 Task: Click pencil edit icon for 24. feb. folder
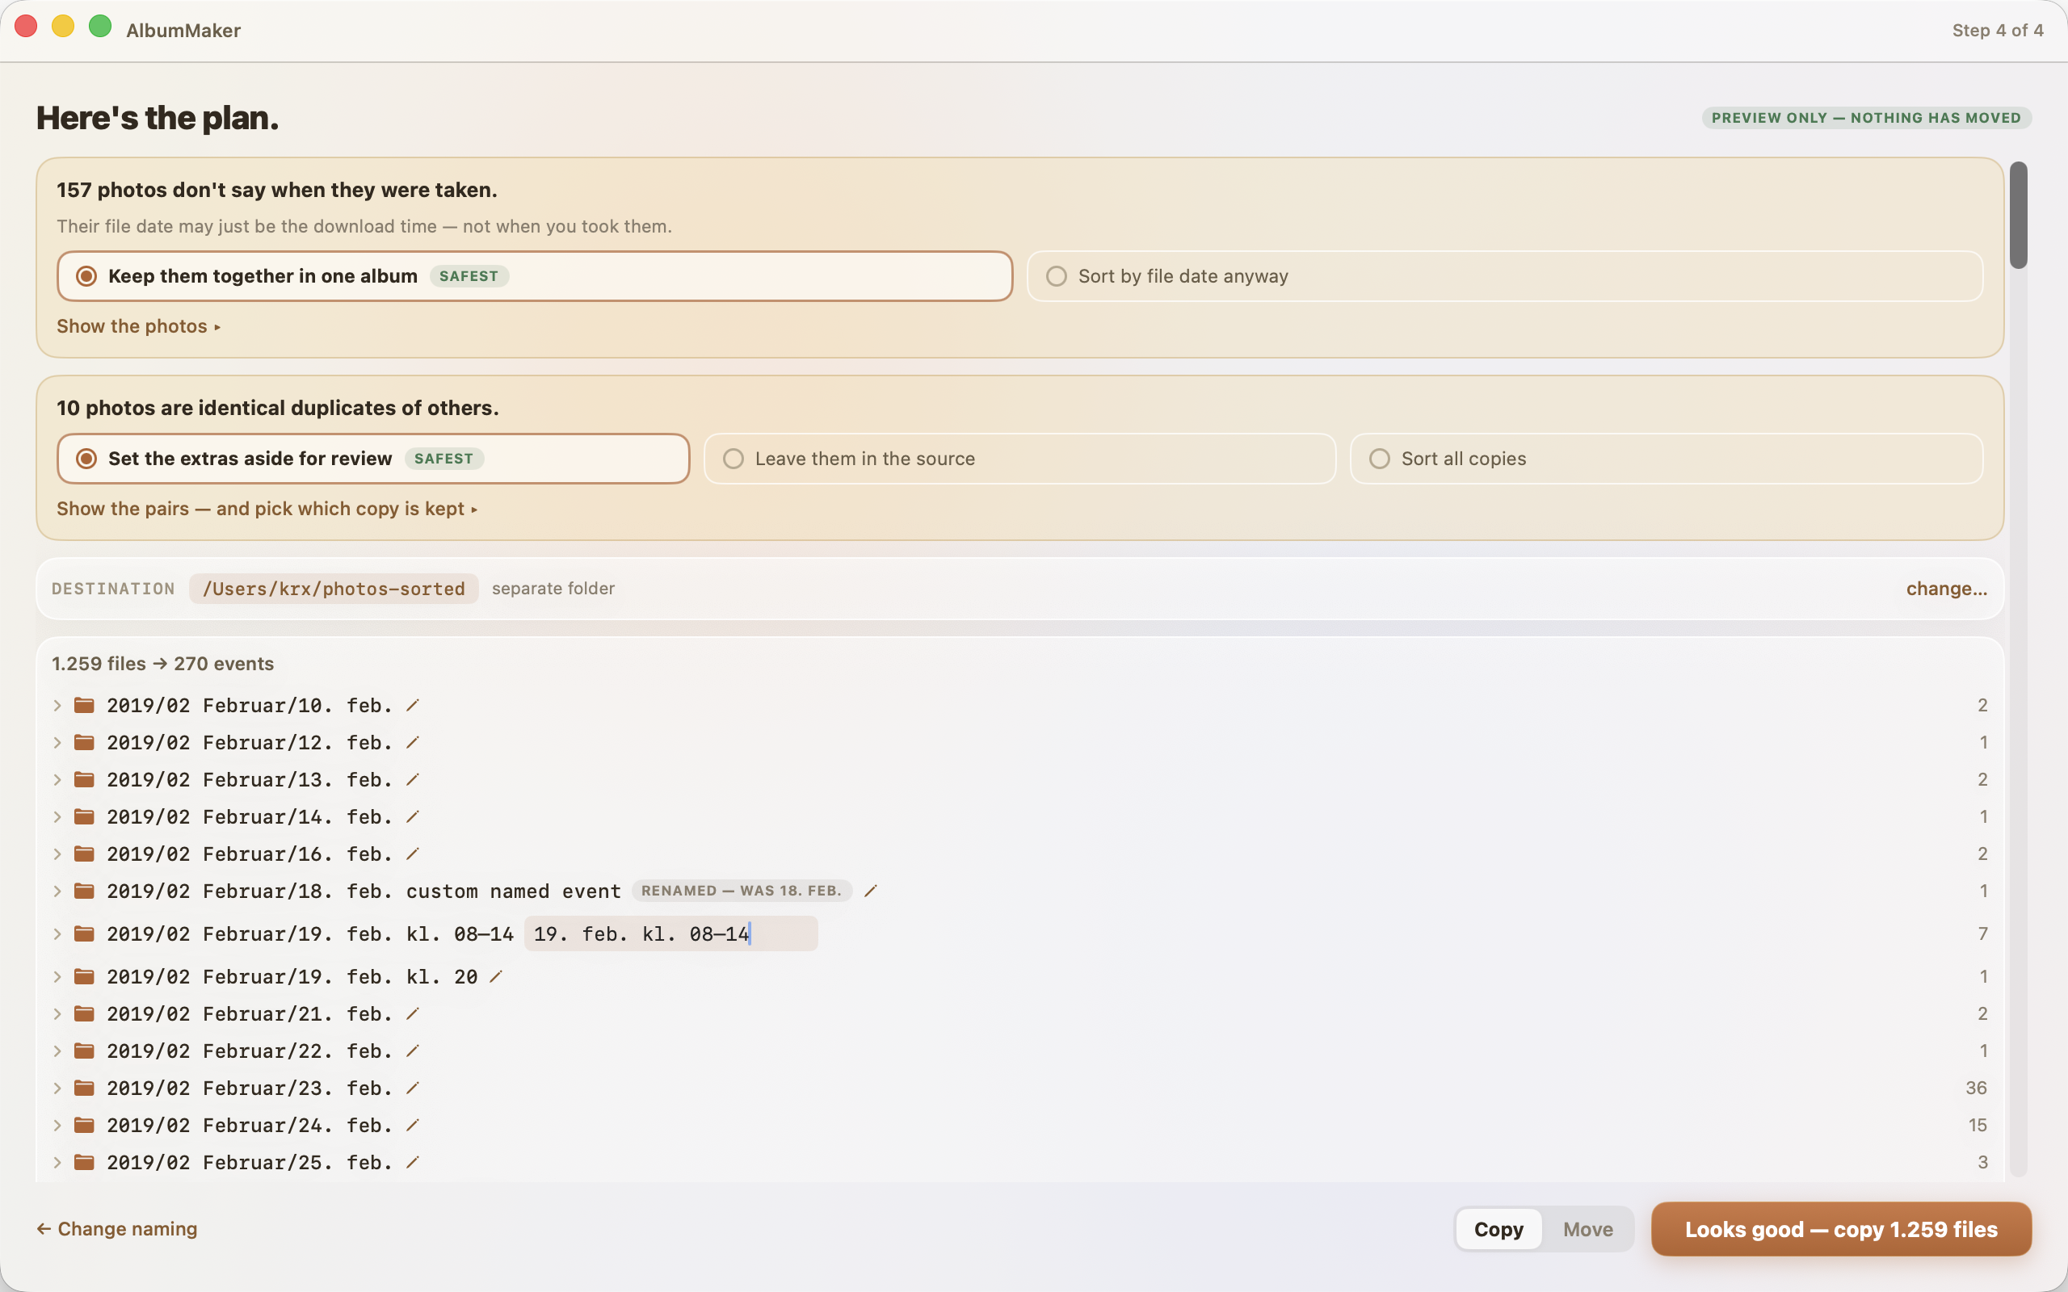click(413, 1125)
